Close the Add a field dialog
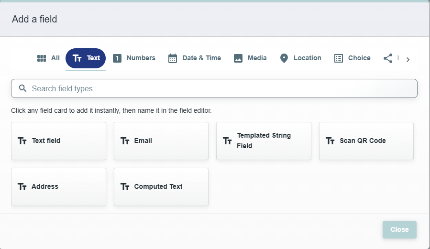The image size is (430, 249). coord(399,229)
